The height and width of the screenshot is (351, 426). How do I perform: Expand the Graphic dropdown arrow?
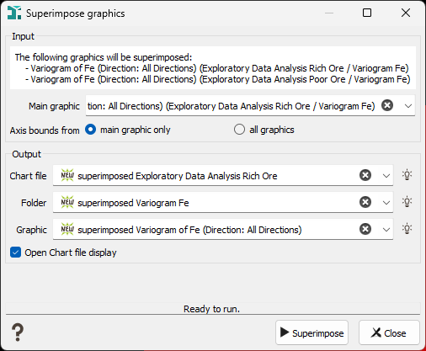click(386, 230)
